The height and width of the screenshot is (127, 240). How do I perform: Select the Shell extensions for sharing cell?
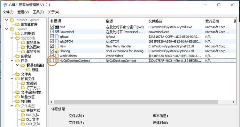pyautogui.click(x=125, y=51)
